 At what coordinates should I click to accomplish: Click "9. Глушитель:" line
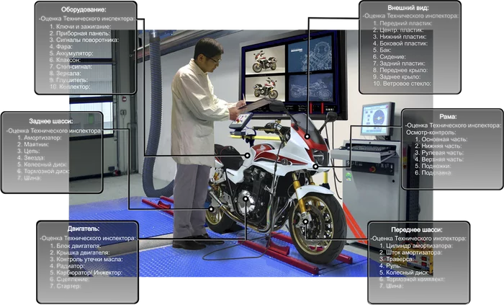tap(68, 80)
